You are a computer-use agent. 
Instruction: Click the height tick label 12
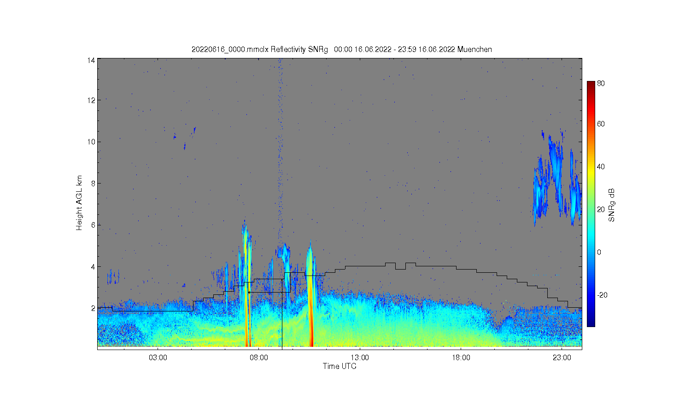click(92, 100)
